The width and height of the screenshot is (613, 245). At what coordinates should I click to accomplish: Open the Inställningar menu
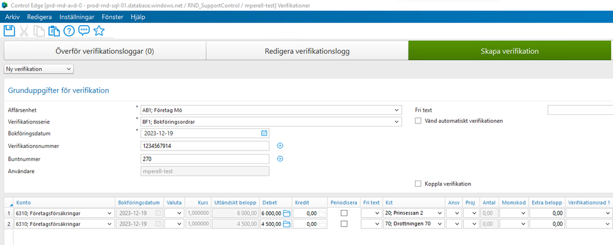(x=77, y=17)
